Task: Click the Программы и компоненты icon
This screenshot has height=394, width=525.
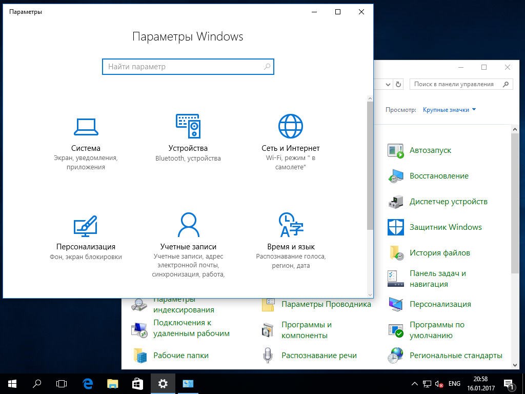Action: [268, 330]
